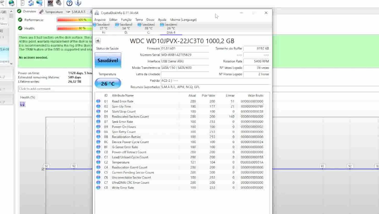The image size is (379, 214).
Task: Click the Firmware field showing 01.01A01
Action: pyautogui.click(x=185, y=48)
